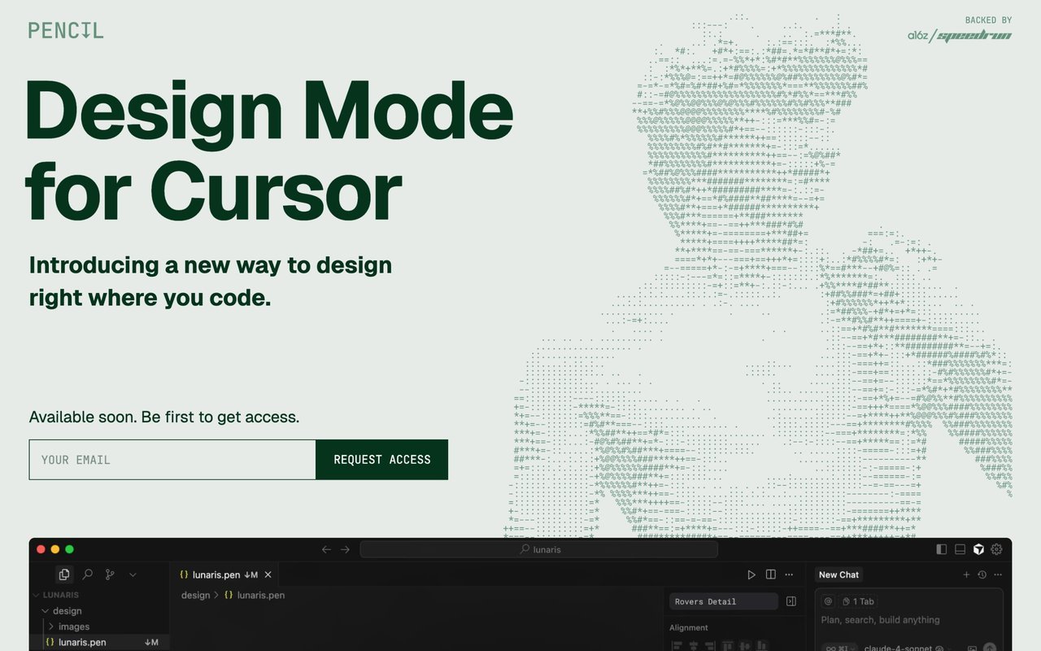Image resolution: width=1041 pixels, height=651 pixels.
Task: Toggle the left primary sidebar layout icon
Action: (x=942, y=549)
